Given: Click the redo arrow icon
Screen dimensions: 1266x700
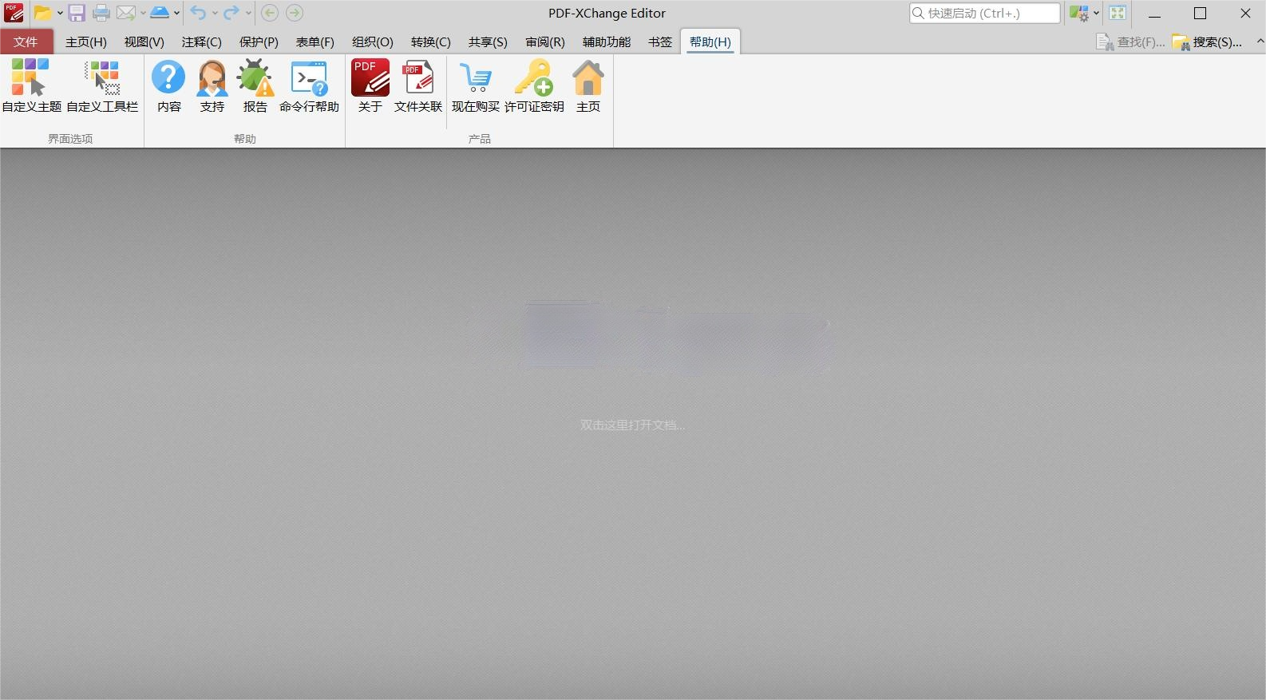Looking at the screenshot, I should [x=231, y=13].
